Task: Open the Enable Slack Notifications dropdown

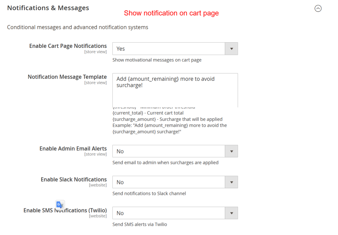Action: click(168, 182)
